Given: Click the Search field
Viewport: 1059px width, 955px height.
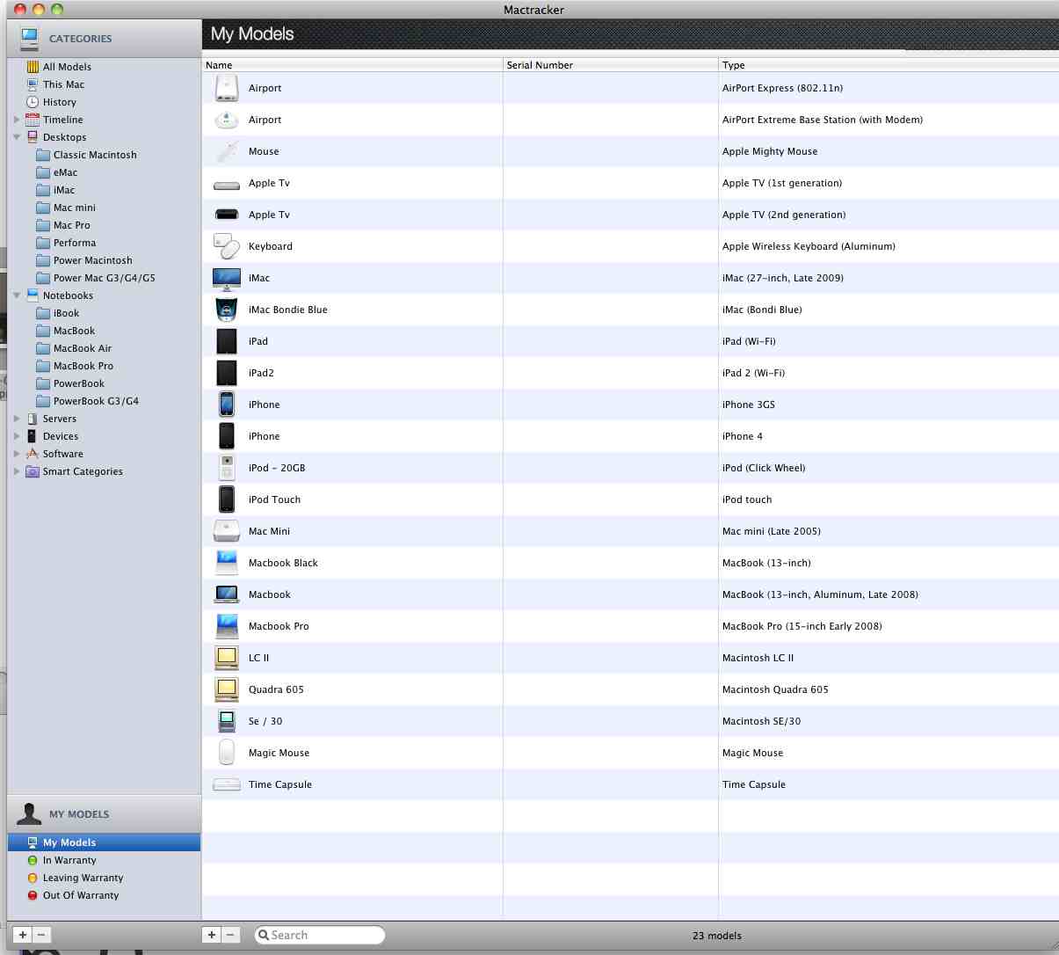Looking at the screenshot, I should (x=320, y=935).
